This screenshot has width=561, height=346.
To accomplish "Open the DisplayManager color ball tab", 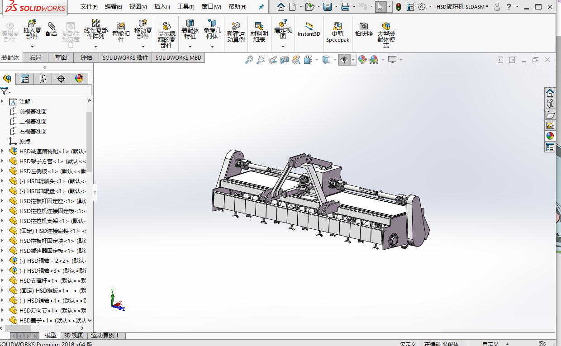I will [79, 79].
